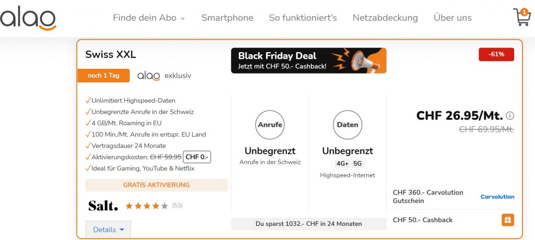Click the -61% discount badge
The height and width of the screenshot is (240, 535).
pyautogui.click(x=496, y=54)
